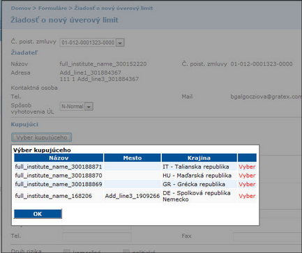Image resolution: width=302 pixels, height=253 pixels.
Task: Open breadcrumb Žiadosť o nový úverový limit
Action: (114, 8)
